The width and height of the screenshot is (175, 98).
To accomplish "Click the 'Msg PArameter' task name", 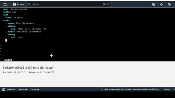I will pos(25,23).
